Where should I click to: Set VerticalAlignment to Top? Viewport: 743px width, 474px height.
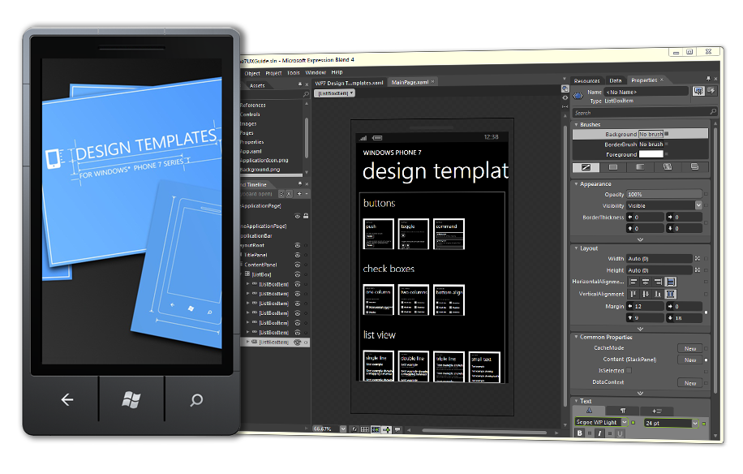633,294
